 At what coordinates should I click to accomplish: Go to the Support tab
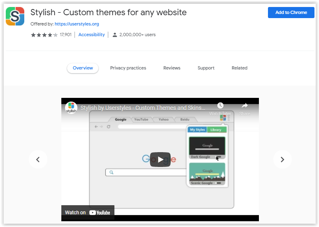(206, 68)
